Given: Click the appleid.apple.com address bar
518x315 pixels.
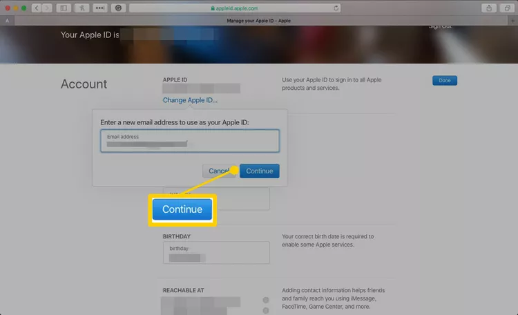Looking at the screenshot, I should pos(235,8).
